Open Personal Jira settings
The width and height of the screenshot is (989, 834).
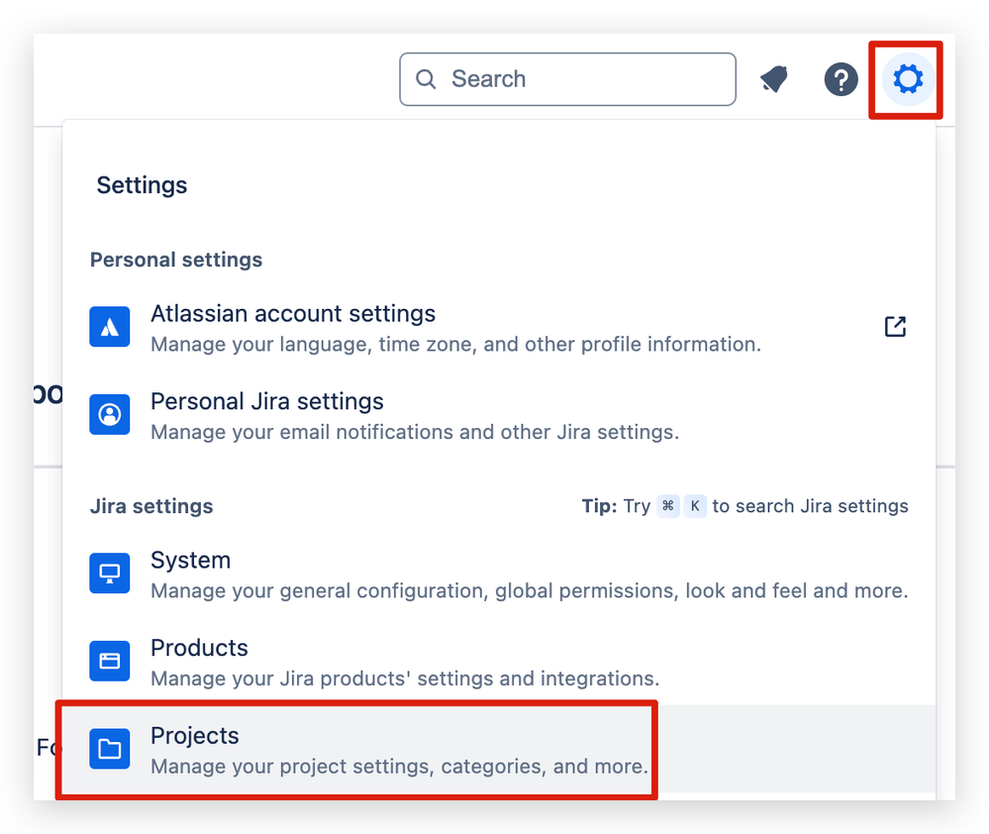point(498,416)
